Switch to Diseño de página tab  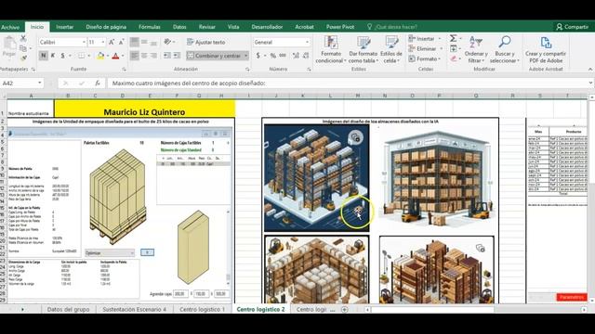(106, 27)
